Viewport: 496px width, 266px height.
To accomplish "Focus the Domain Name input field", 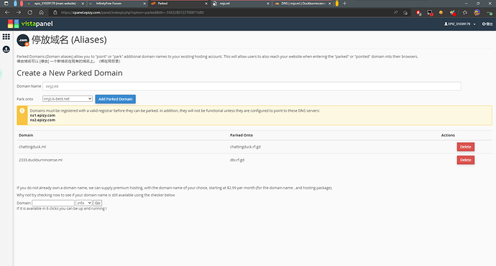I will (252, 86).
